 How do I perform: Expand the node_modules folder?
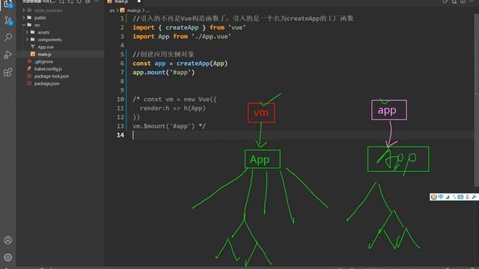point(24,10)
